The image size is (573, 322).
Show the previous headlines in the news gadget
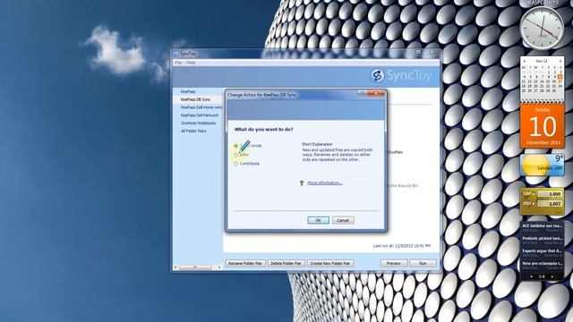tap(532, 276)
